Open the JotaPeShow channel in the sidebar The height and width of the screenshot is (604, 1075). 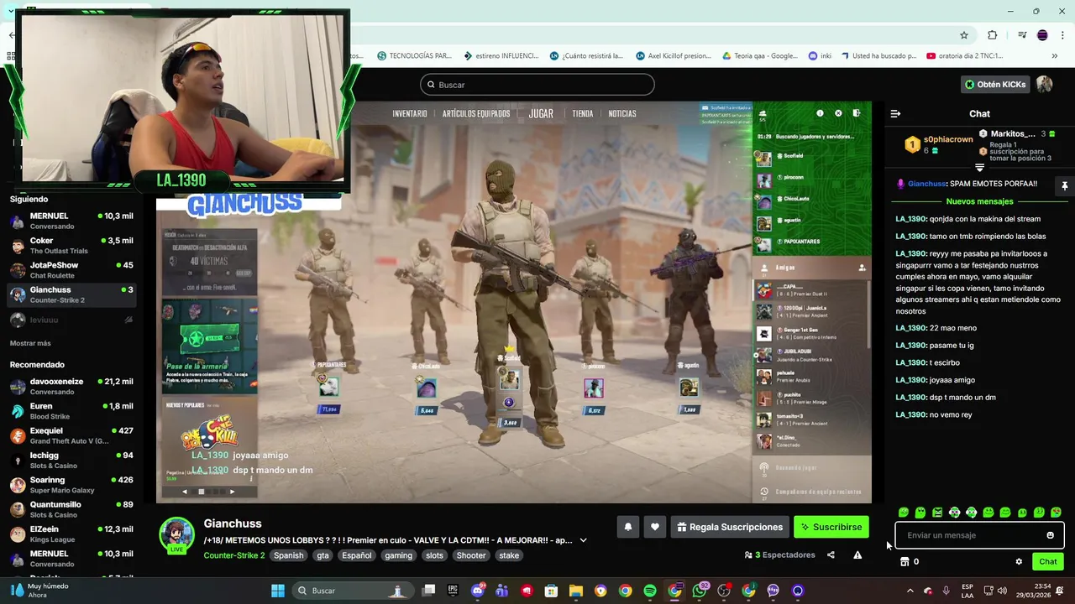point(71,270)
